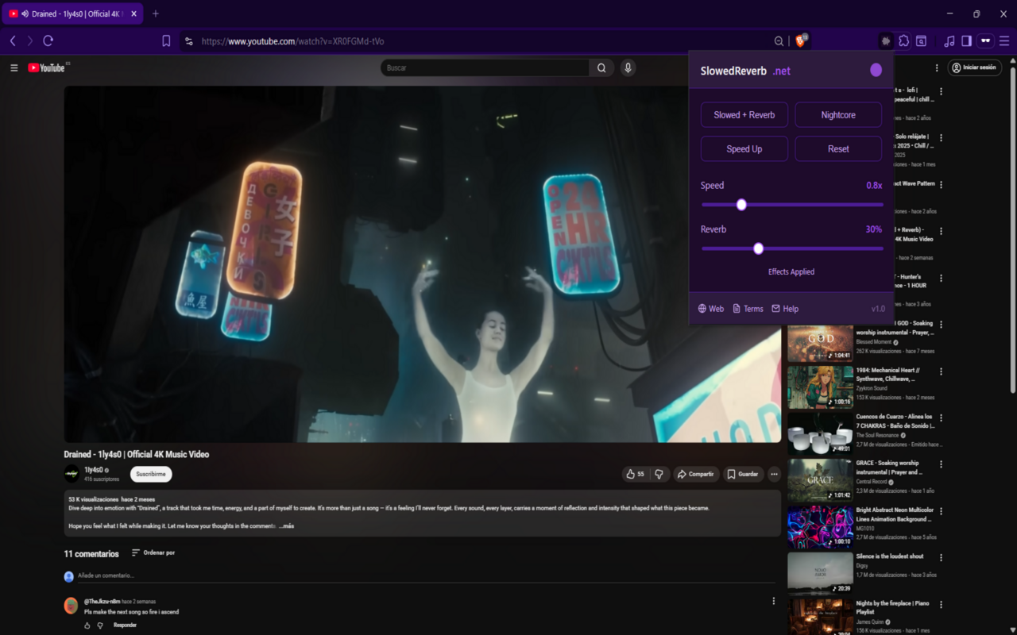Apply the Slowed + Reverb preset

744,115
